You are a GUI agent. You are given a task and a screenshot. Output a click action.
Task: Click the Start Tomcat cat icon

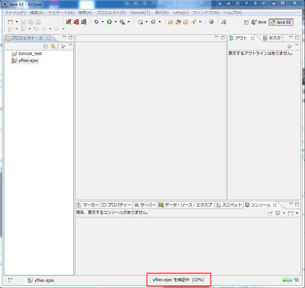click(x=69, y=22)
